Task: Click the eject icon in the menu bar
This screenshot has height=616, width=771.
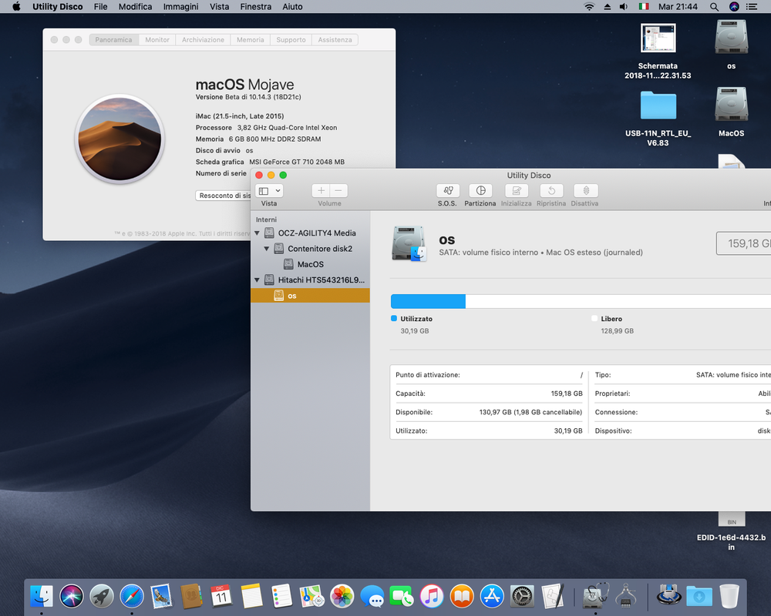Action: [608, 6]
